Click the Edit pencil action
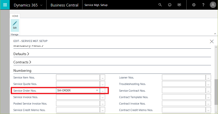The height and width of the screenshot is (114, 218). [x=15, y=25]
